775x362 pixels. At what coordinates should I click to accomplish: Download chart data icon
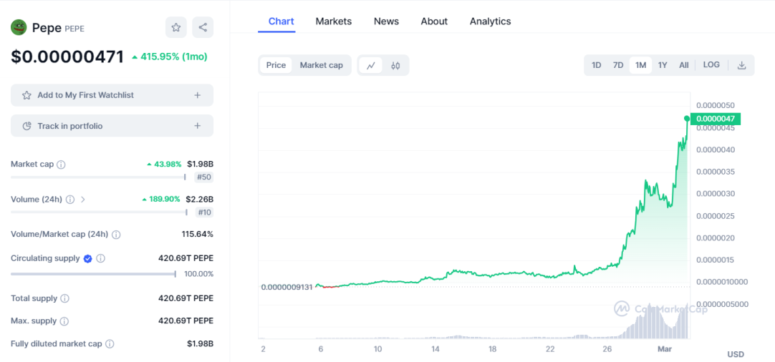[x=741, y=65]
